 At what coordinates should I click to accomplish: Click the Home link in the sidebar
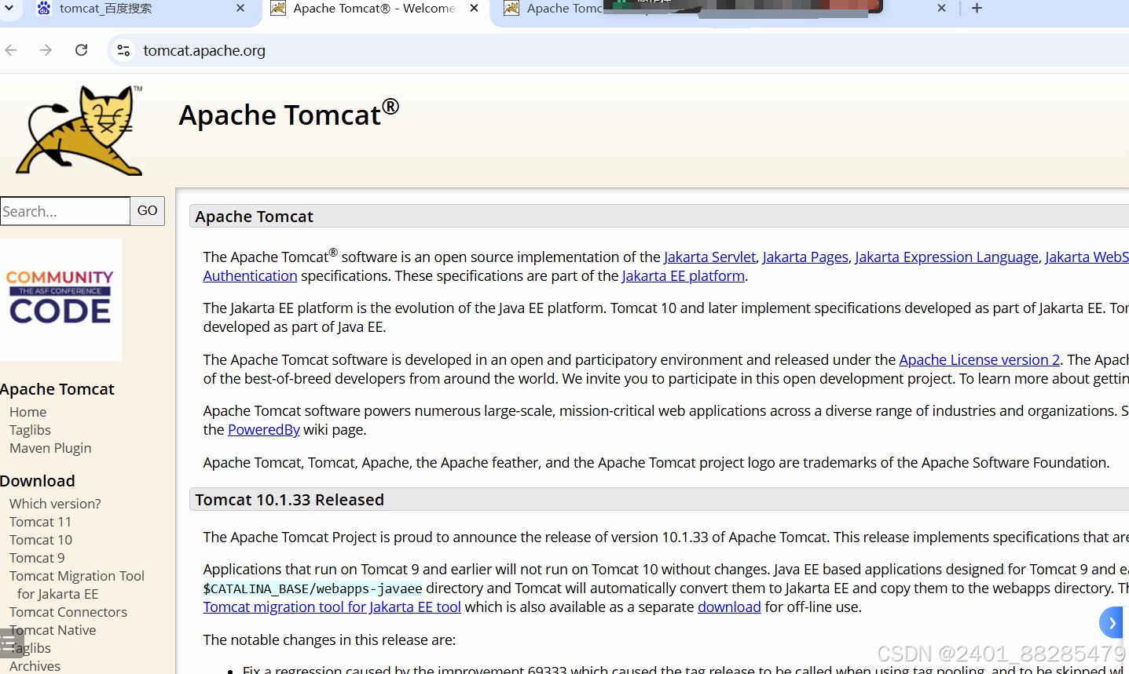[x=27, y=411]
